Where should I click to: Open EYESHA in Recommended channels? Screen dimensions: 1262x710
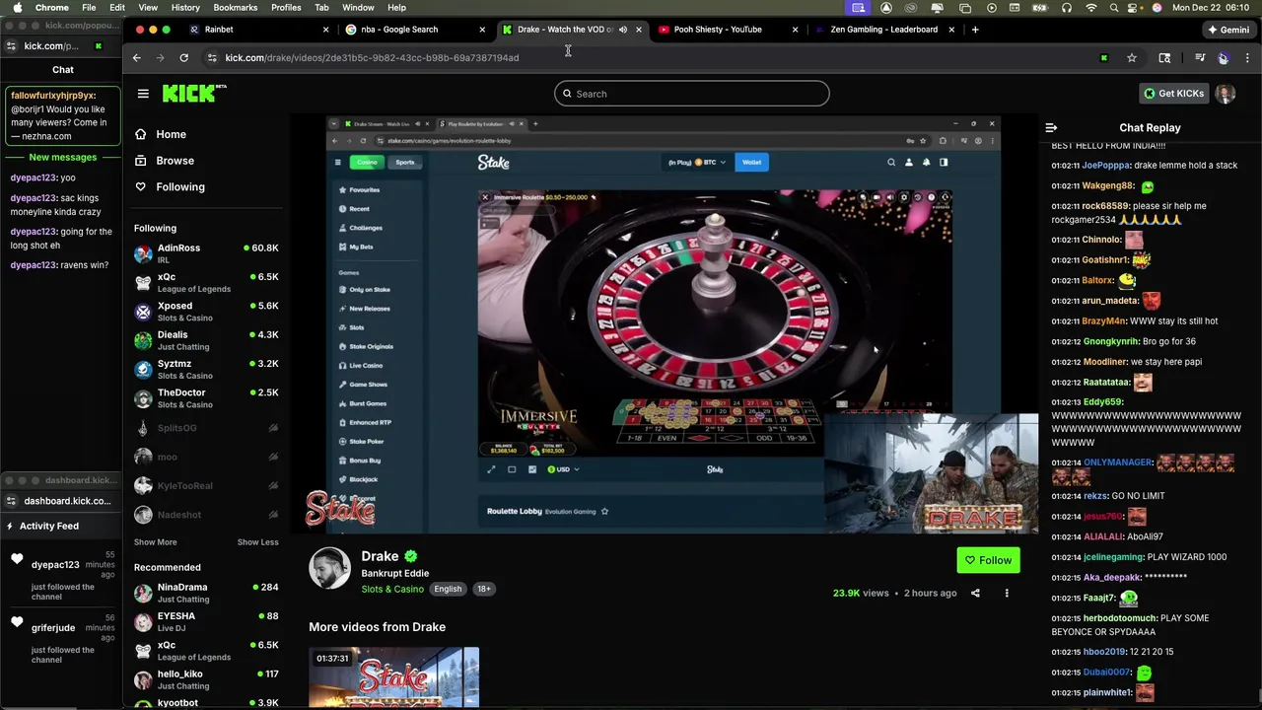click(206, 621)
